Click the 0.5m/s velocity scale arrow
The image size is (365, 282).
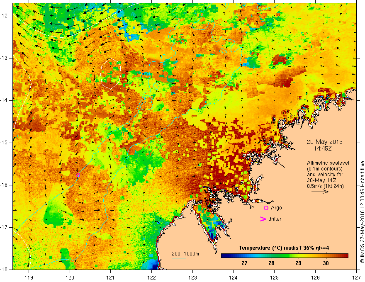[x=320, y=192]
